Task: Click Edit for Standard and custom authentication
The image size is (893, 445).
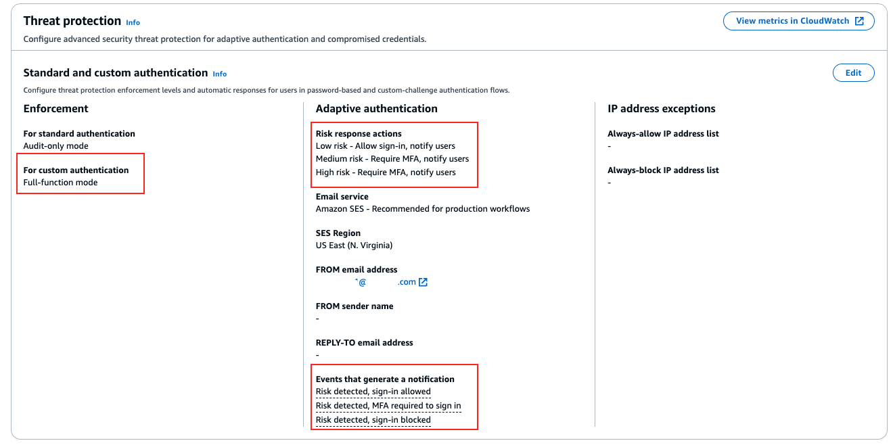Action: 853,72
